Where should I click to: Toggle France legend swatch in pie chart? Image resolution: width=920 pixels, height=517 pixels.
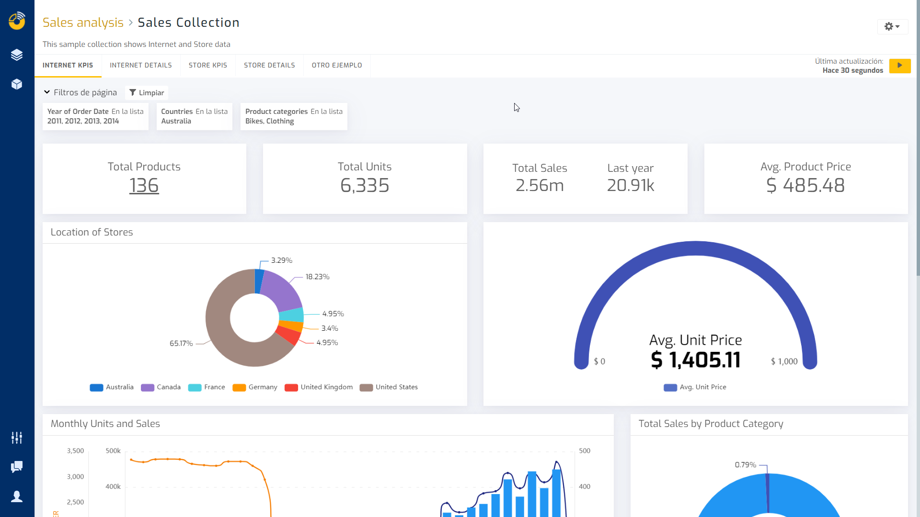[x=195, y=387]
